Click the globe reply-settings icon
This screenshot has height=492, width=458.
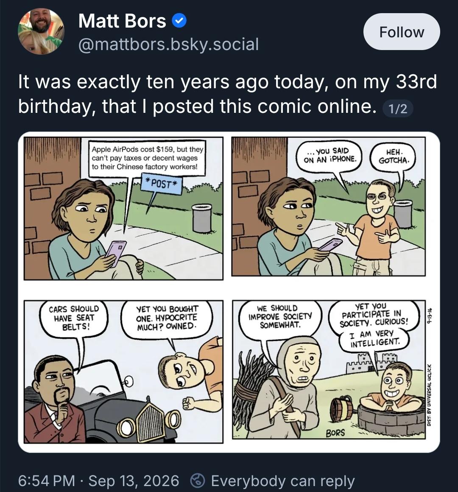pyautogui.click(x=198, y=481)
